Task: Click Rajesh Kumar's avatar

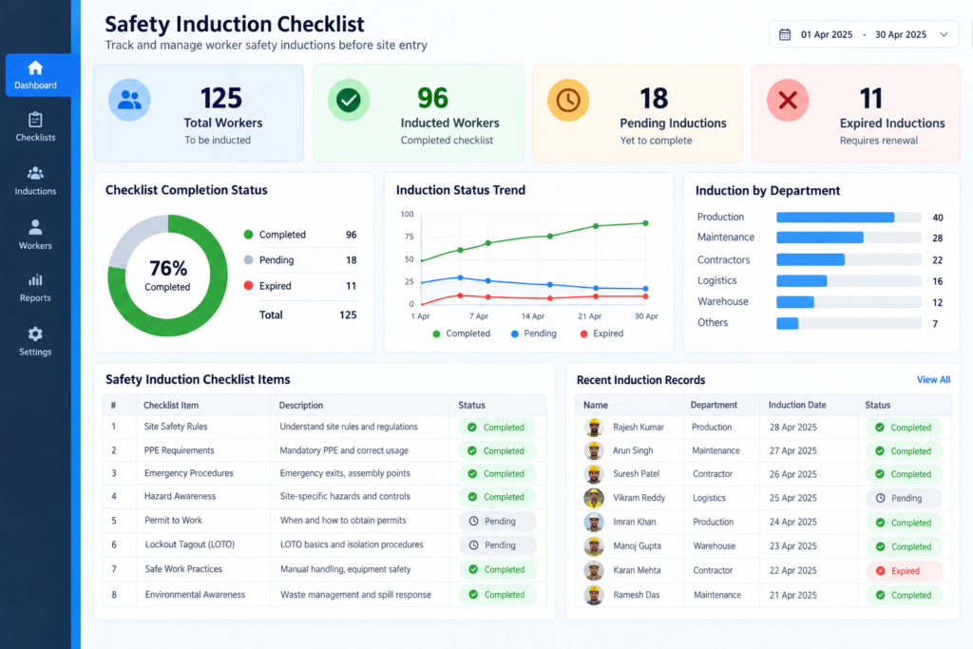Action: point(594,427)
